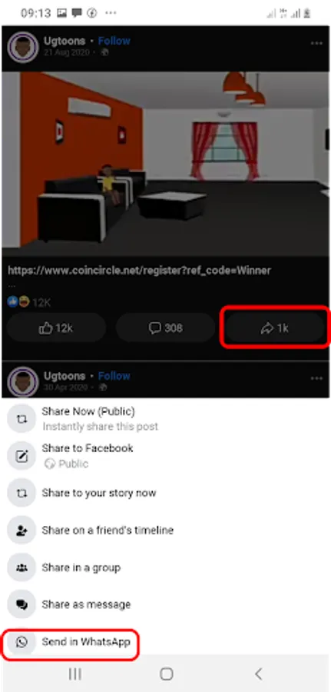This screenshot has height=692, width=331.
Task: Open the 308 comments
Action: (x=165, y=328)
